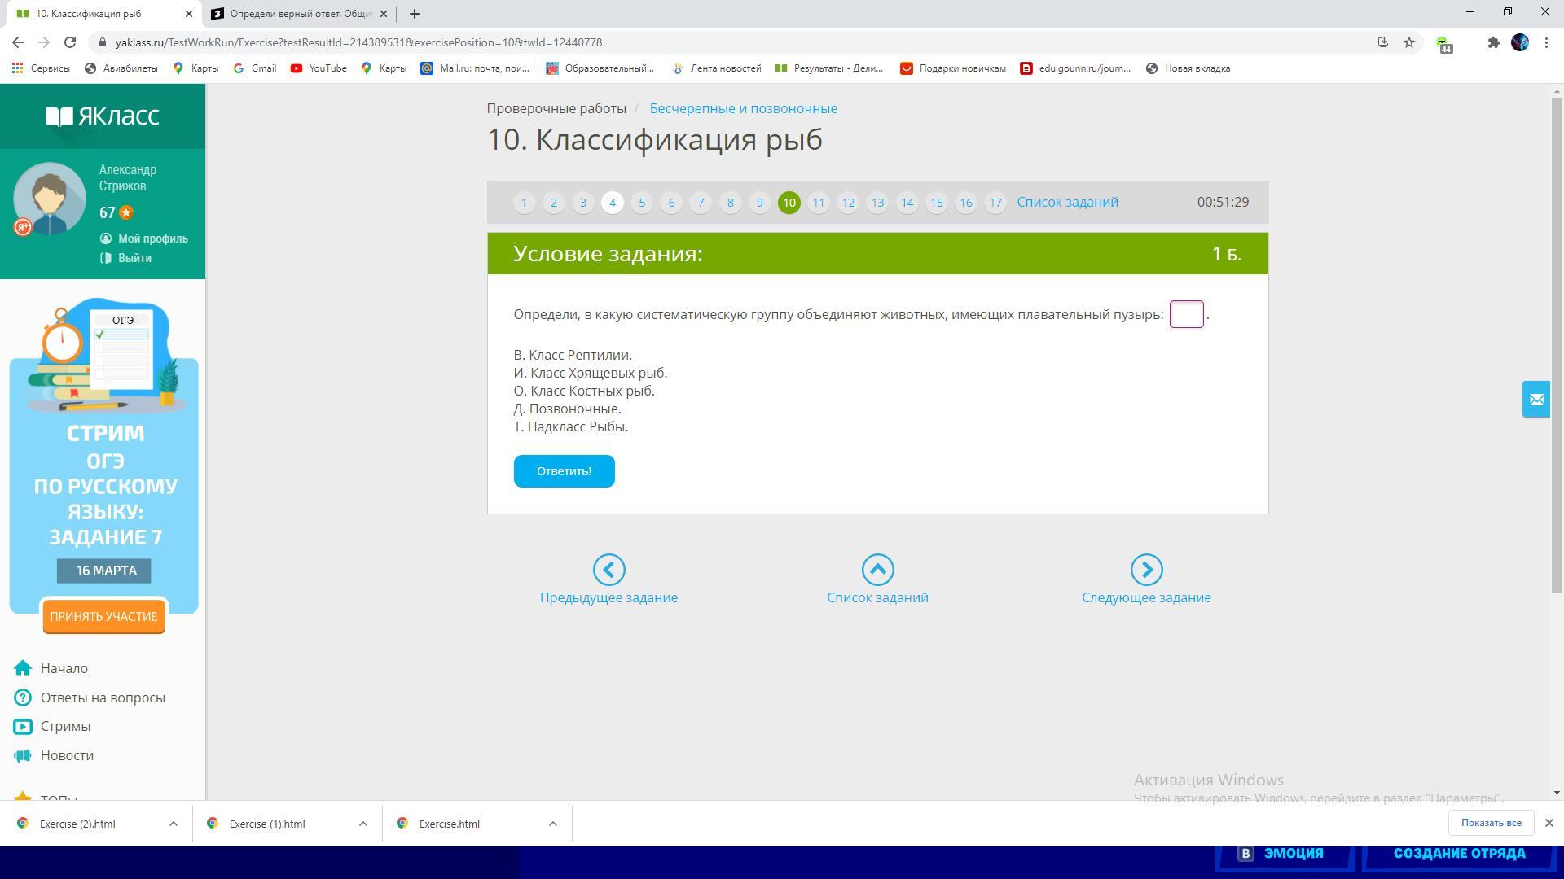Bookmark page with star icon

[1409, 42]
